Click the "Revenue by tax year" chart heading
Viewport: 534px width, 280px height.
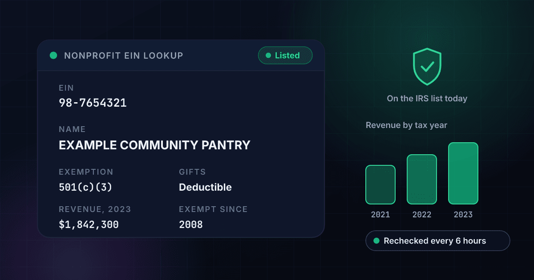tap(406, 125)
